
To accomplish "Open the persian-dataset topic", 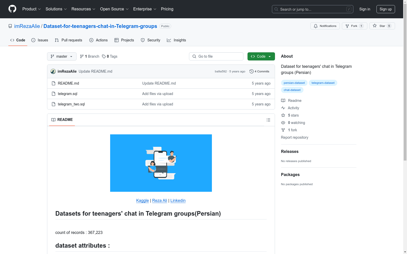I will point(294,83).
